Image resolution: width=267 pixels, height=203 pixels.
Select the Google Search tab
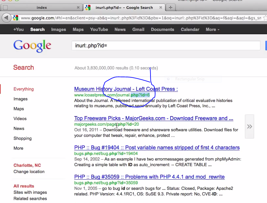pyautogui.click(x=124, y=8)
